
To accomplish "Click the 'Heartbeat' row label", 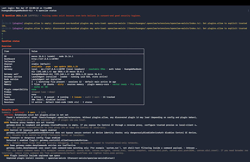I will (10, 100).
